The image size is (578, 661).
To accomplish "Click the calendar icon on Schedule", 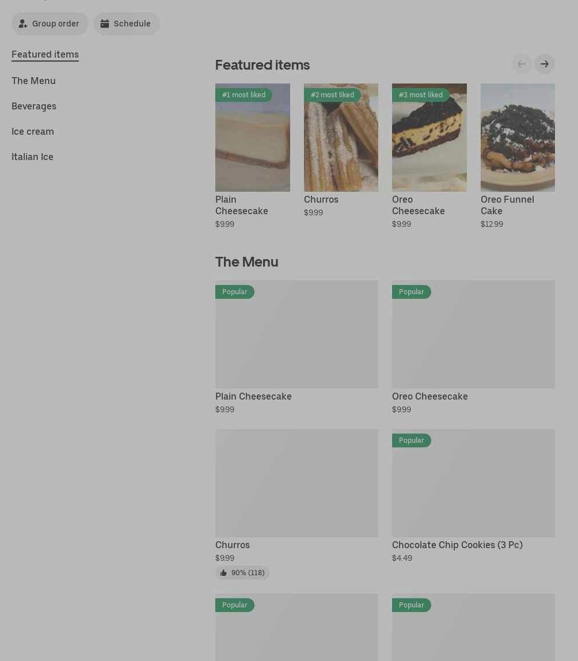I will (105, 24).
